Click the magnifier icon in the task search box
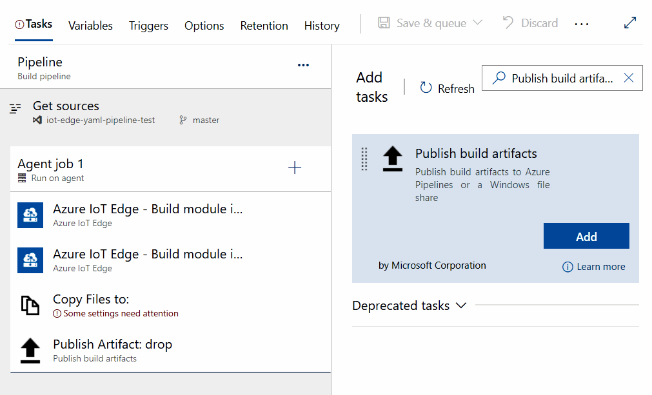Screen dimensions: 652x395 coord(500,77)
